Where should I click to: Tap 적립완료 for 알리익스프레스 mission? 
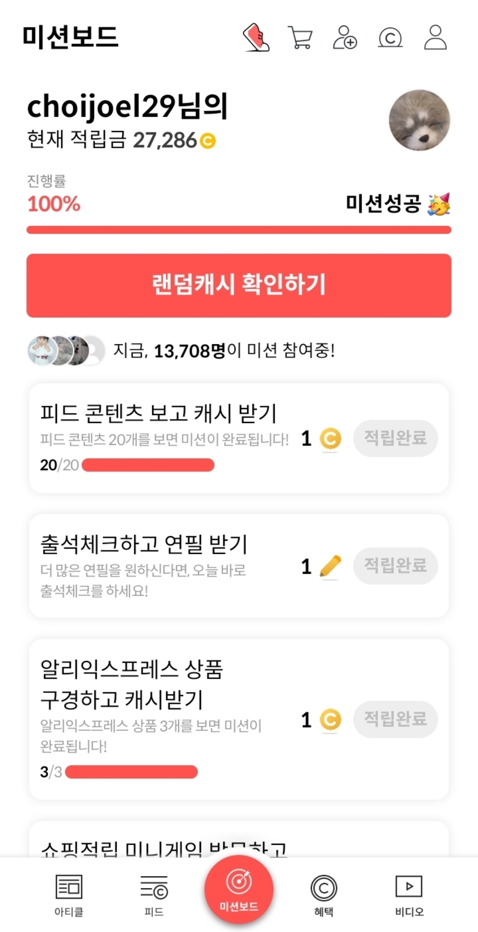coord(395,719)
